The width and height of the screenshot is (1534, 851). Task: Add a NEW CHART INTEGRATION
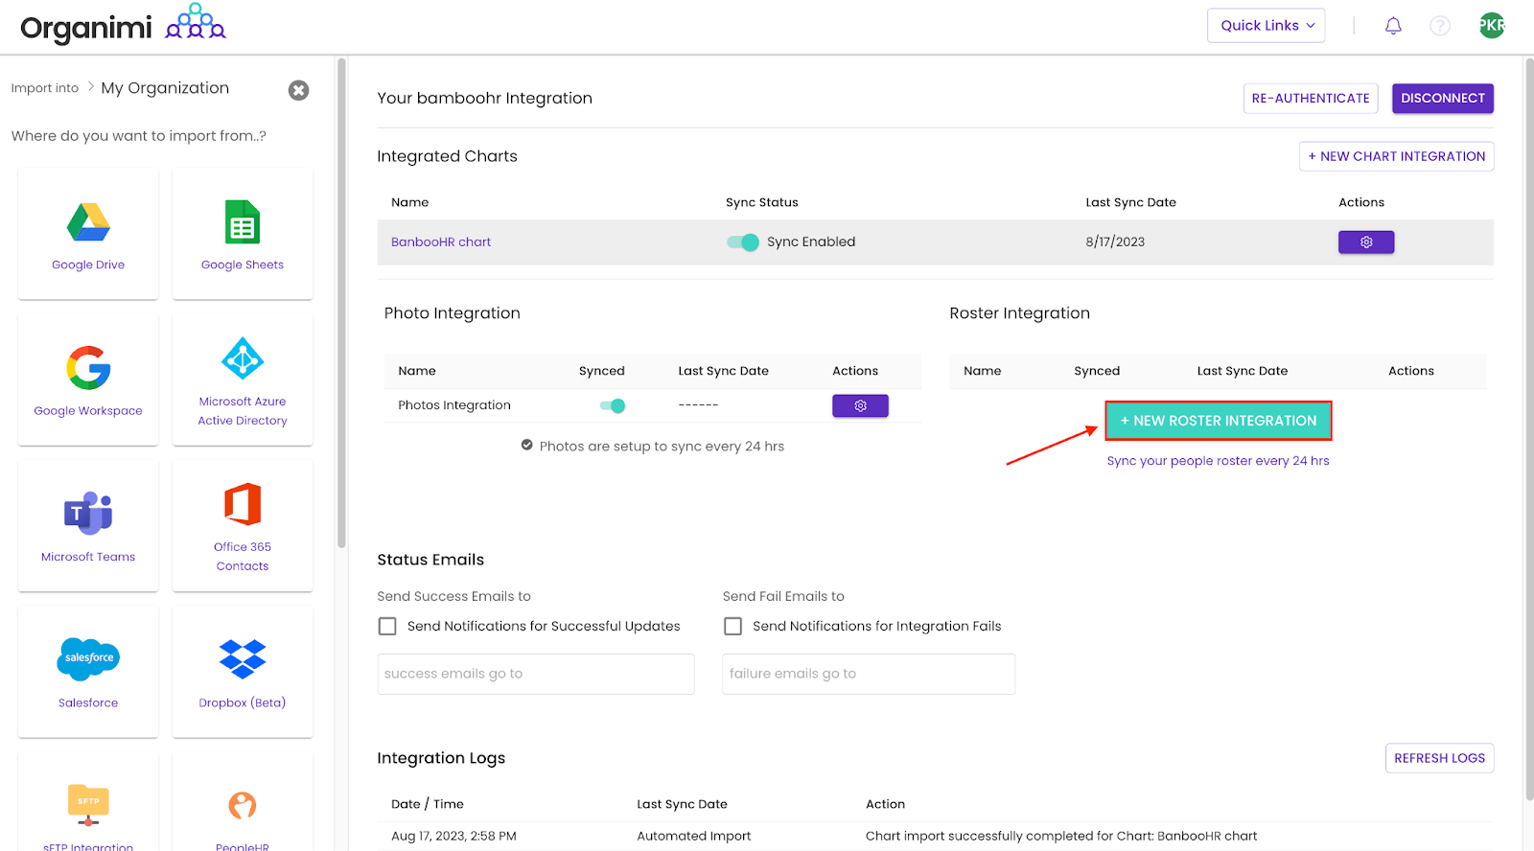click(x=1396, y=156)
